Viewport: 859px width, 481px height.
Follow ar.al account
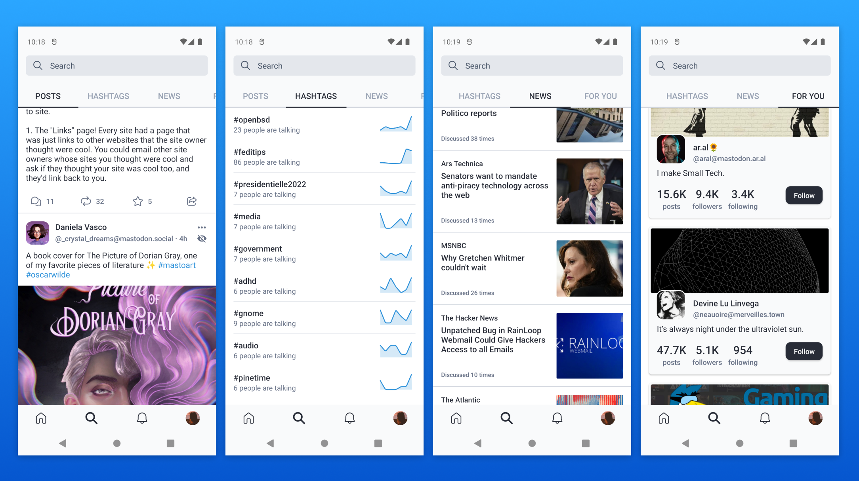(804, 195)
